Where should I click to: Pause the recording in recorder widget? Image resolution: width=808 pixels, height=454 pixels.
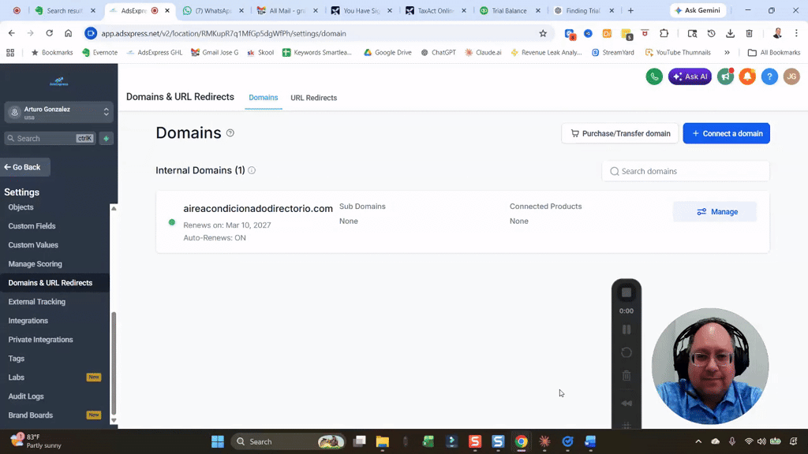(x=626, y=329)
